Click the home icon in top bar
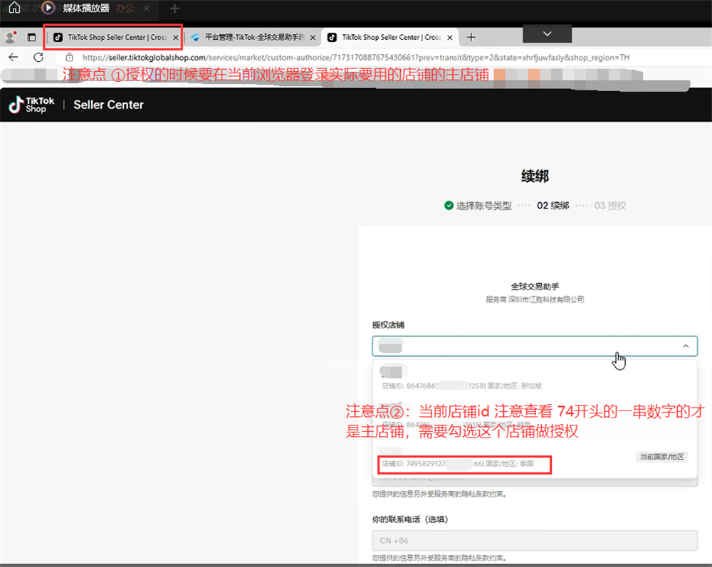 pyautogui.click(x=14, y=8)
